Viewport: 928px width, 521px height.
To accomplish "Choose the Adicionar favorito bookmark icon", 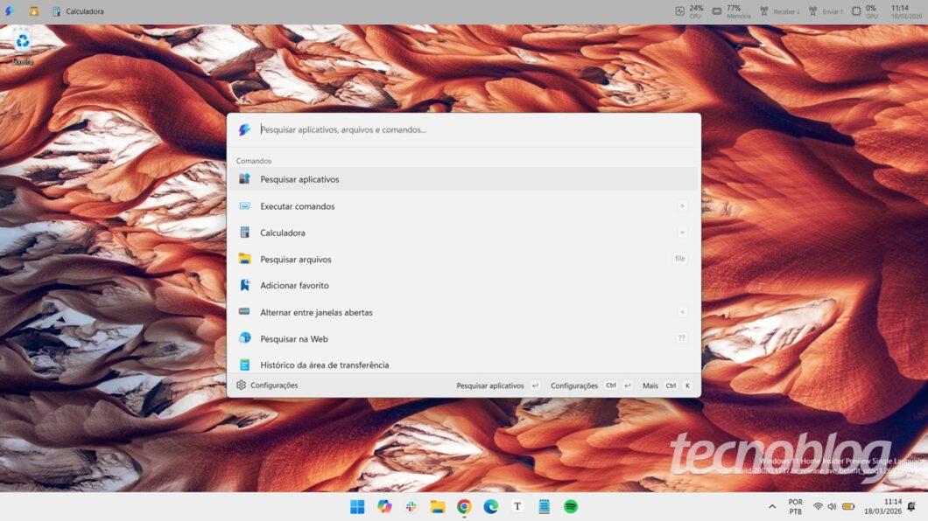I will pos(244,285).
